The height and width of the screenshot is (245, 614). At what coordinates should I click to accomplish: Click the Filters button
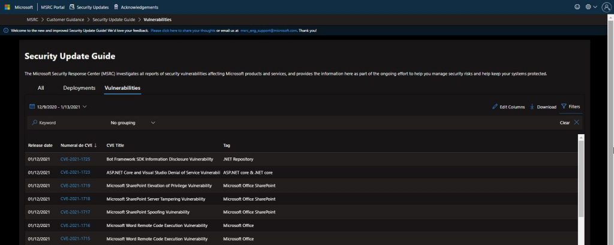571,107
